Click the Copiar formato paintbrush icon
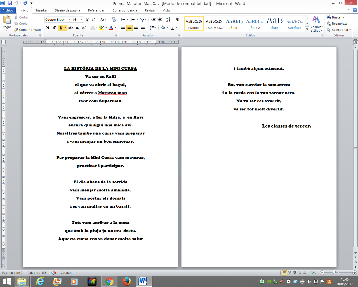Screen dimensions: 358x287 click(x=16, y=30)
